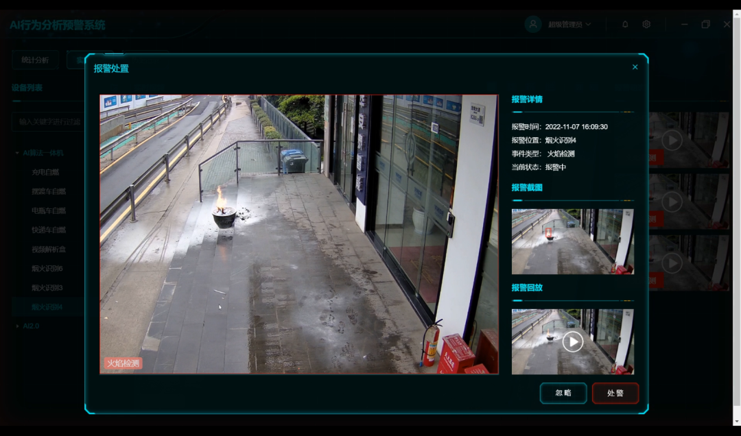Viewport: 741px width, 436px height.
Task: Click the scrollbar down arrow
Action: point(737,422)
